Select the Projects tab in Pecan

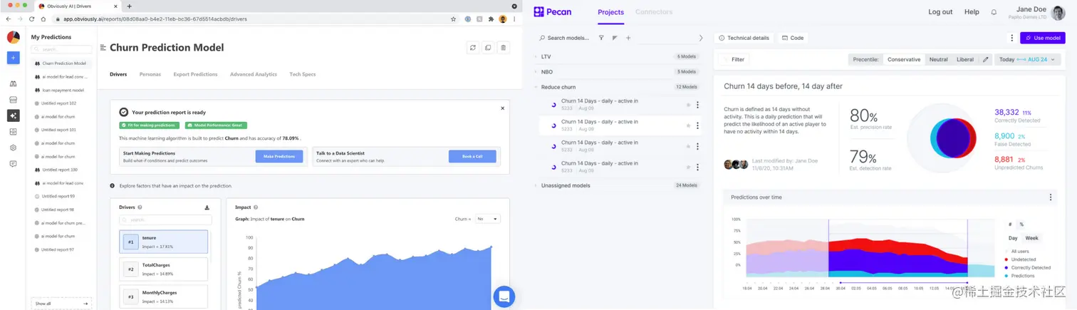coord(610,12)
